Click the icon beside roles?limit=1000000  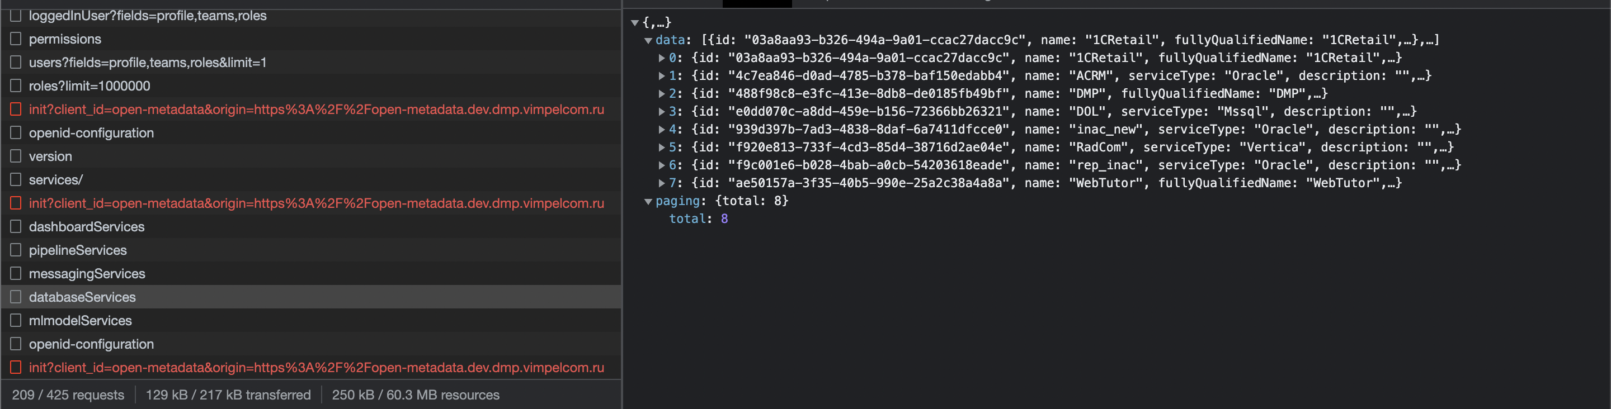tap(16, 85)
